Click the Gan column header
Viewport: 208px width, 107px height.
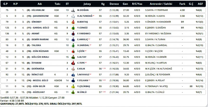click(x=126, y=4)
